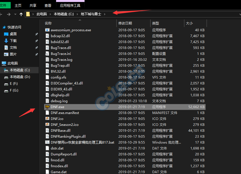Select the file name dbghelp.dll
The image size is (241, 174).
coord(60,95)
